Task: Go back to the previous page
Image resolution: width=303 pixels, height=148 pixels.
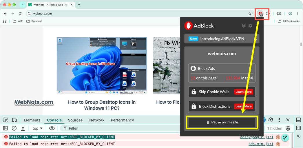Action: tap(5, 14)
